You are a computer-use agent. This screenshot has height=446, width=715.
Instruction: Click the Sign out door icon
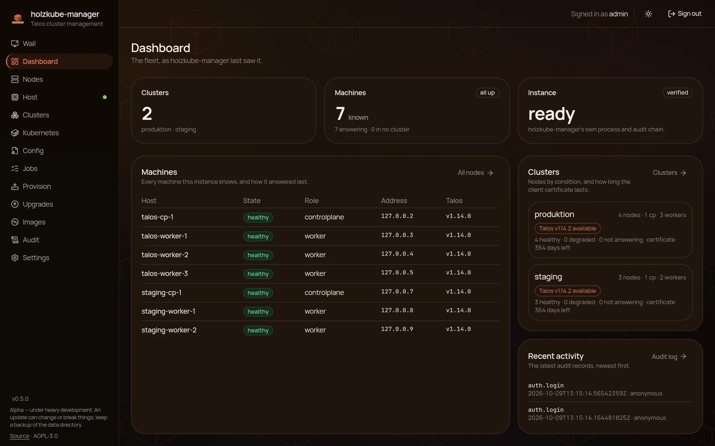[672, 14]
